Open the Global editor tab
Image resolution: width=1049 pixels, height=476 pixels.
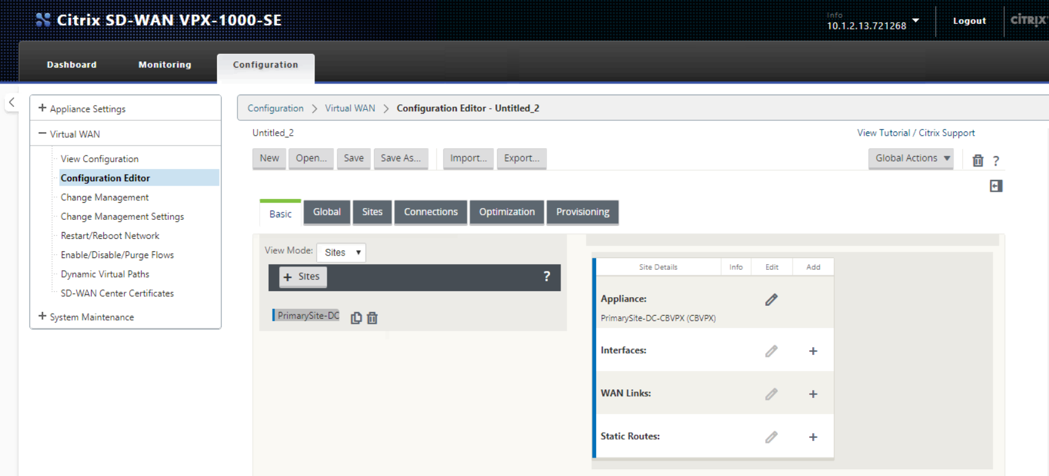coord(327,212)
